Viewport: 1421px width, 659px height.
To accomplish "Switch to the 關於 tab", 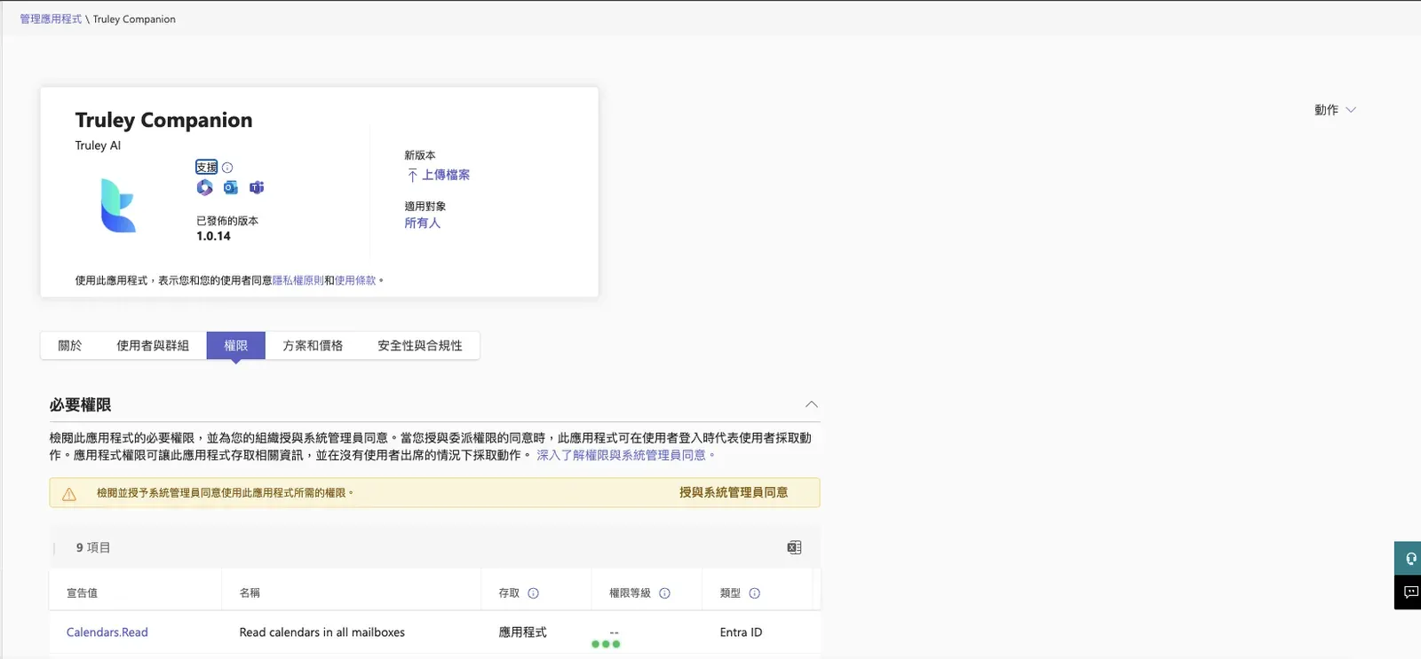I will (70, 346).
